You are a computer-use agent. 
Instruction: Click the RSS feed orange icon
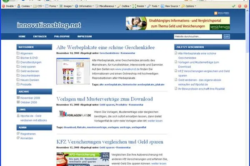(216, 13)
